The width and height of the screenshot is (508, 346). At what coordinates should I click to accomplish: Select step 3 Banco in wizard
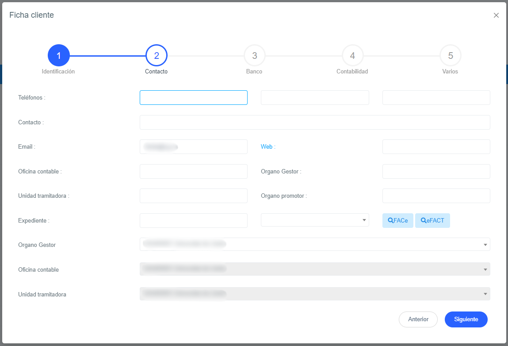(254, 56)
